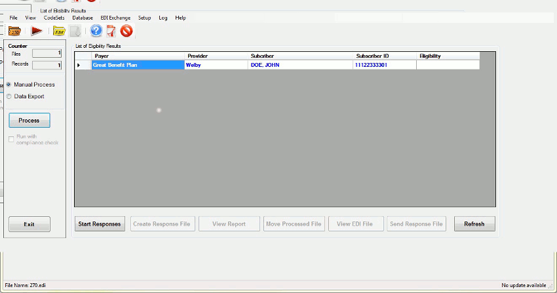Open the 270 file folder icon
The image size is (557, 293).
[14, 30]
